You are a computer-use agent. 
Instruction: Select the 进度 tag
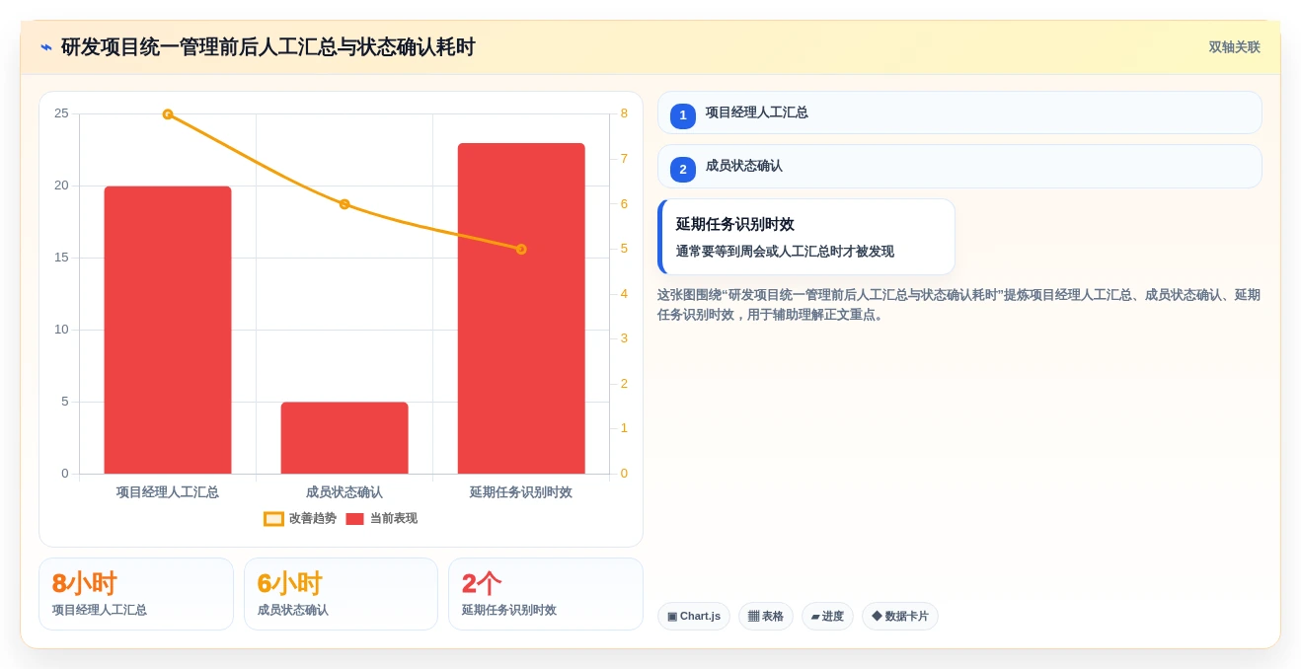(827, 617)
